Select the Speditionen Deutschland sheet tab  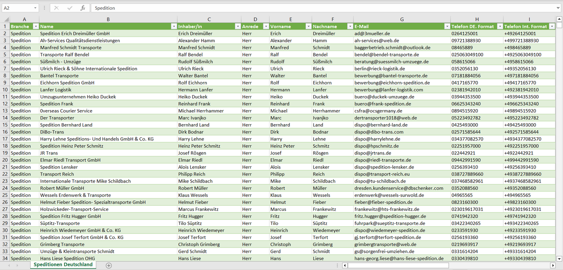pyautogui.click(x=63, y=265)
